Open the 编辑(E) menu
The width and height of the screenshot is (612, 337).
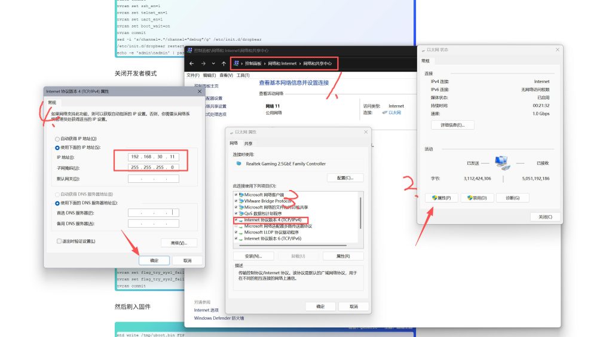pos(209,75)
